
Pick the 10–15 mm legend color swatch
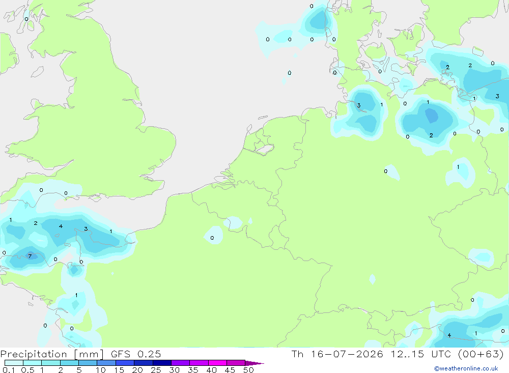106,363
